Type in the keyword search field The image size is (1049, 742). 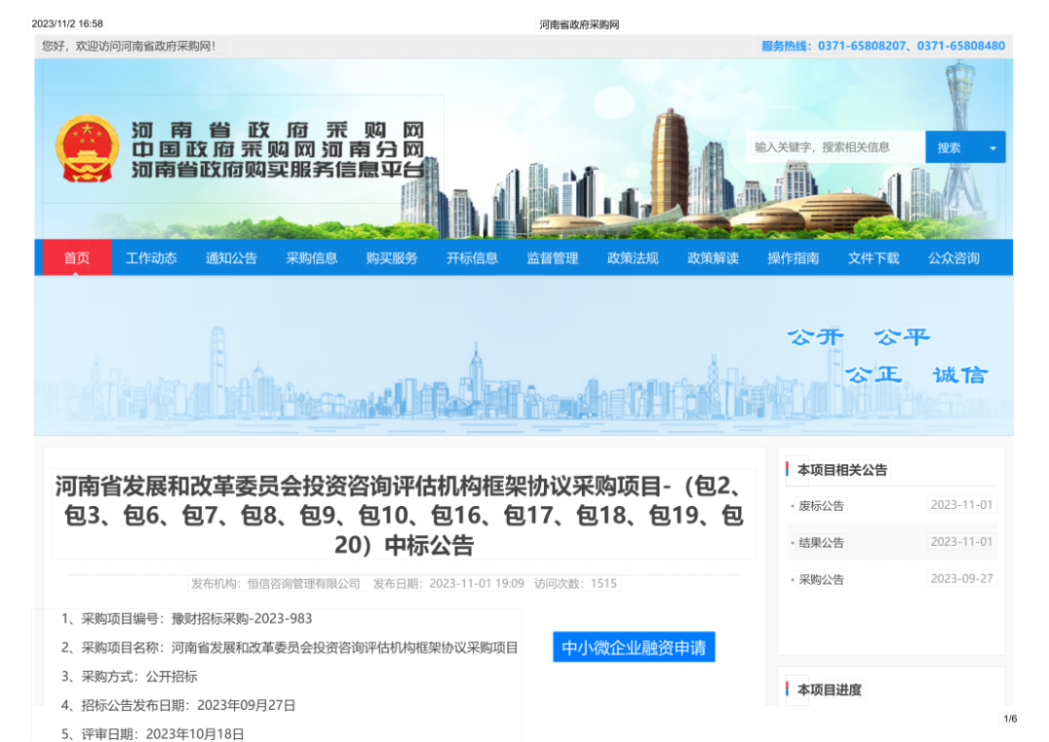coord(834,148)
